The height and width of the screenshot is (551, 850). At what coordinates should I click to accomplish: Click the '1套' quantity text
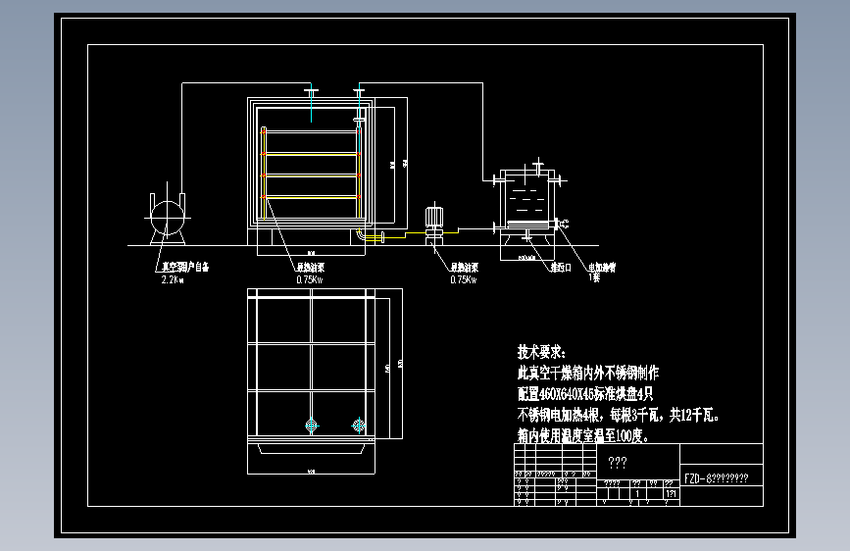595,277
